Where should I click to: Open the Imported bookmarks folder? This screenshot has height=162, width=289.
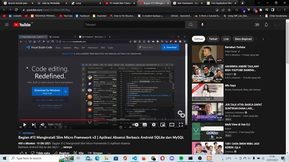tap(99, 16)
